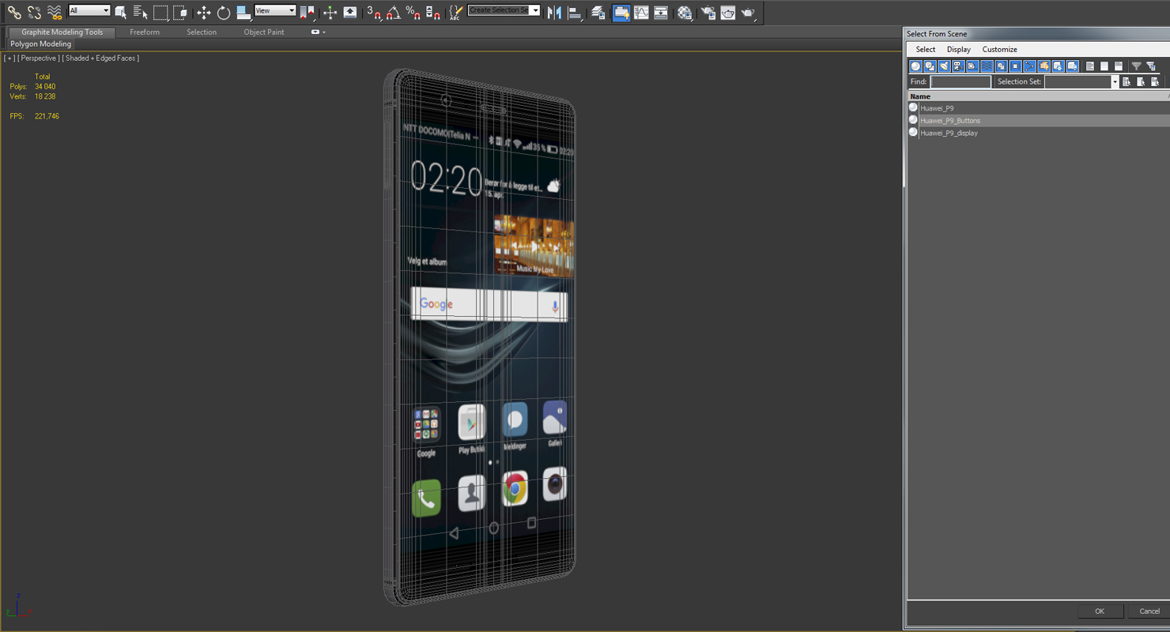Toggle the 3D Snaps button
The height and width of the screenshot is (632, 1170).
point(375,12)
